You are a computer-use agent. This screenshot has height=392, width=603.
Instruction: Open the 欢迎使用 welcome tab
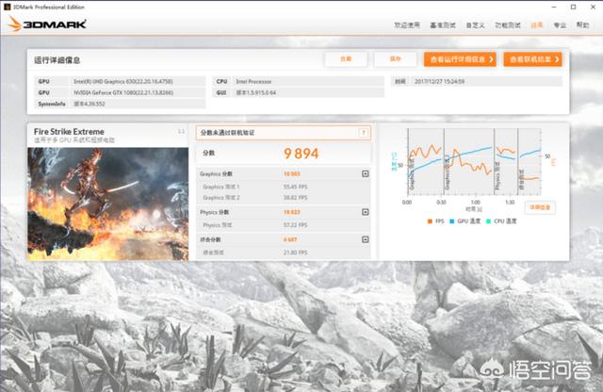coord(407,25)
